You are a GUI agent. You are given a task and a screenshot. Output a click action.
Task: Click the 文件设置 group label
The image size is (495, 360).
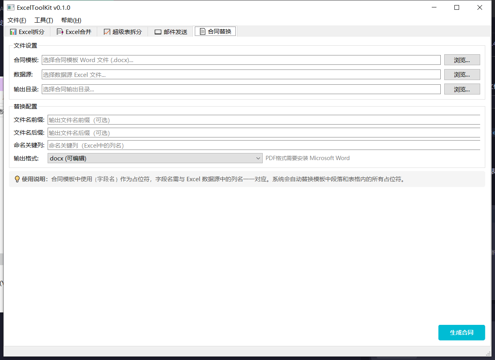click(x=25, y=46)
